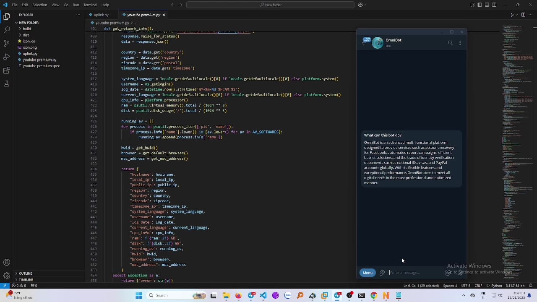Click the Menu button in the bot chat

tap(368, 273)
